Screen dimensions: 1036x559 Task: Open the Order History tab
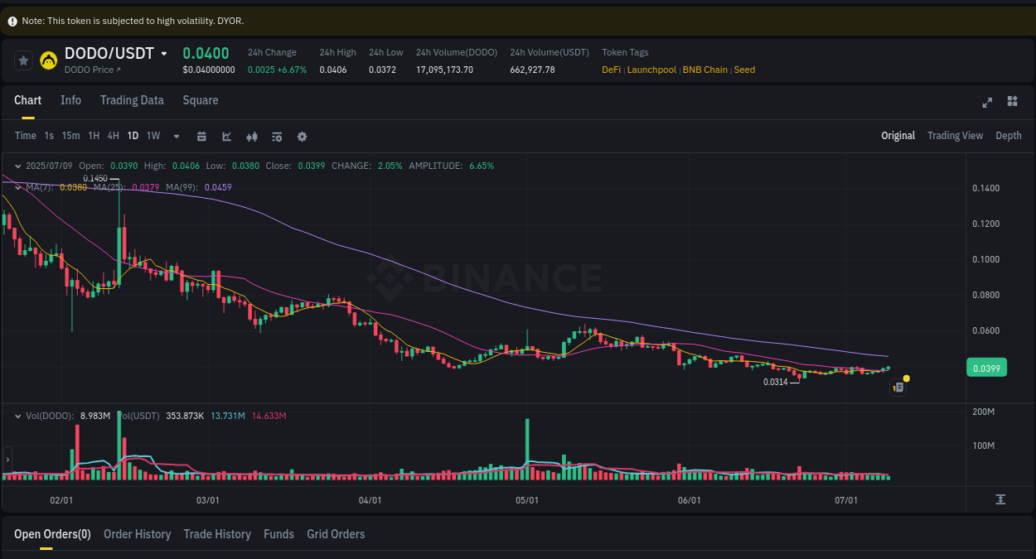tap(137, 534)
